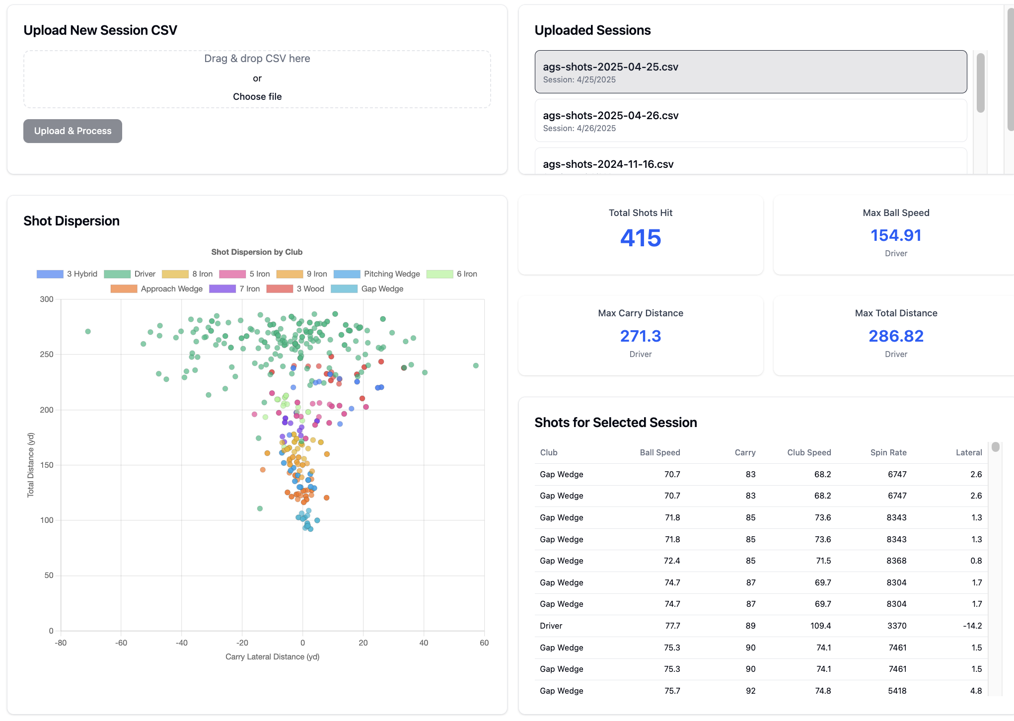Toggle 3 Wood legend swatch

point(280,289)
